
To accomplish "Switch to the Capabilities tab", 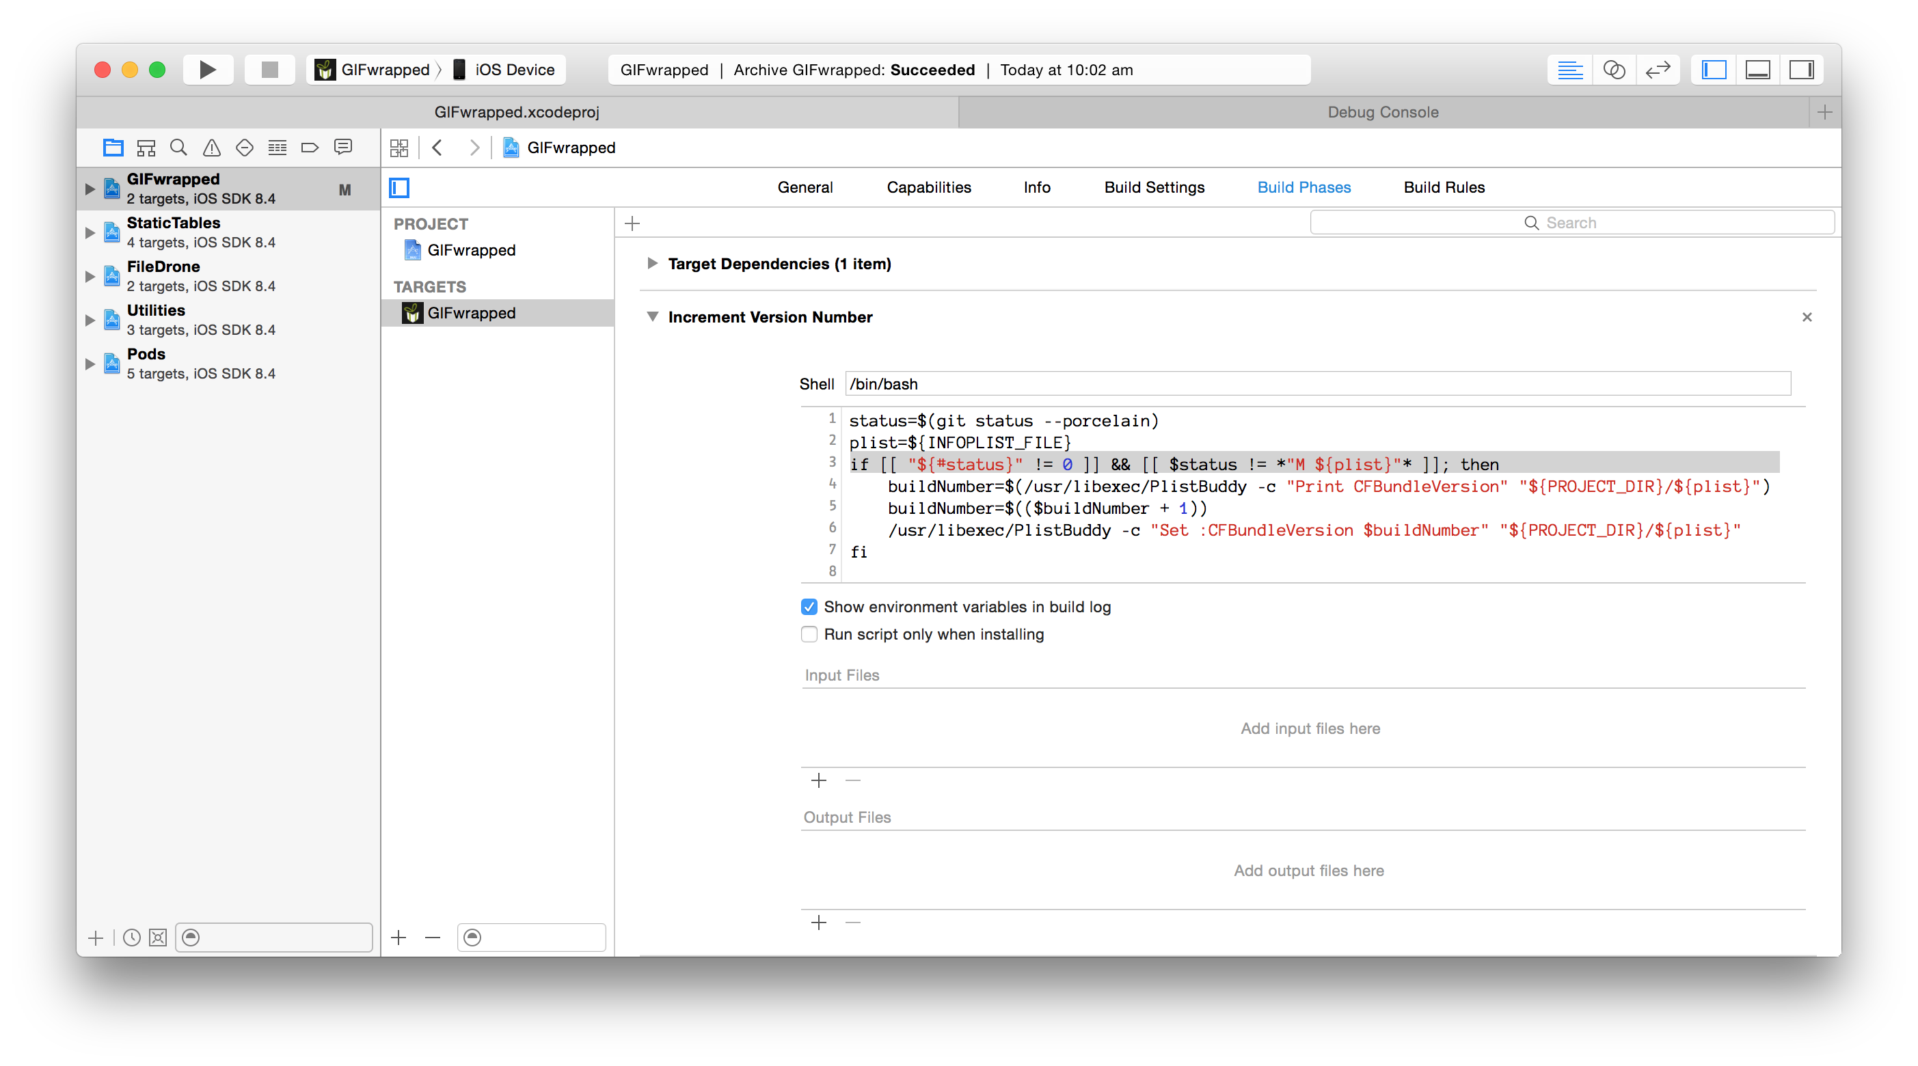I will tap(928, 188).
